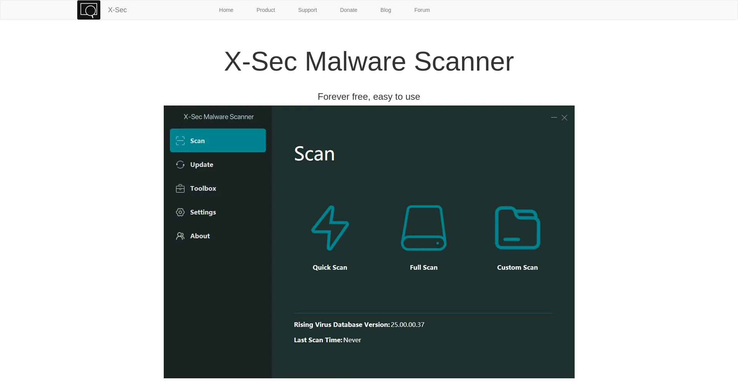This screenshot has height=381, width=738.
Task: Open the Home menu item
Action: tap(226, 10)
